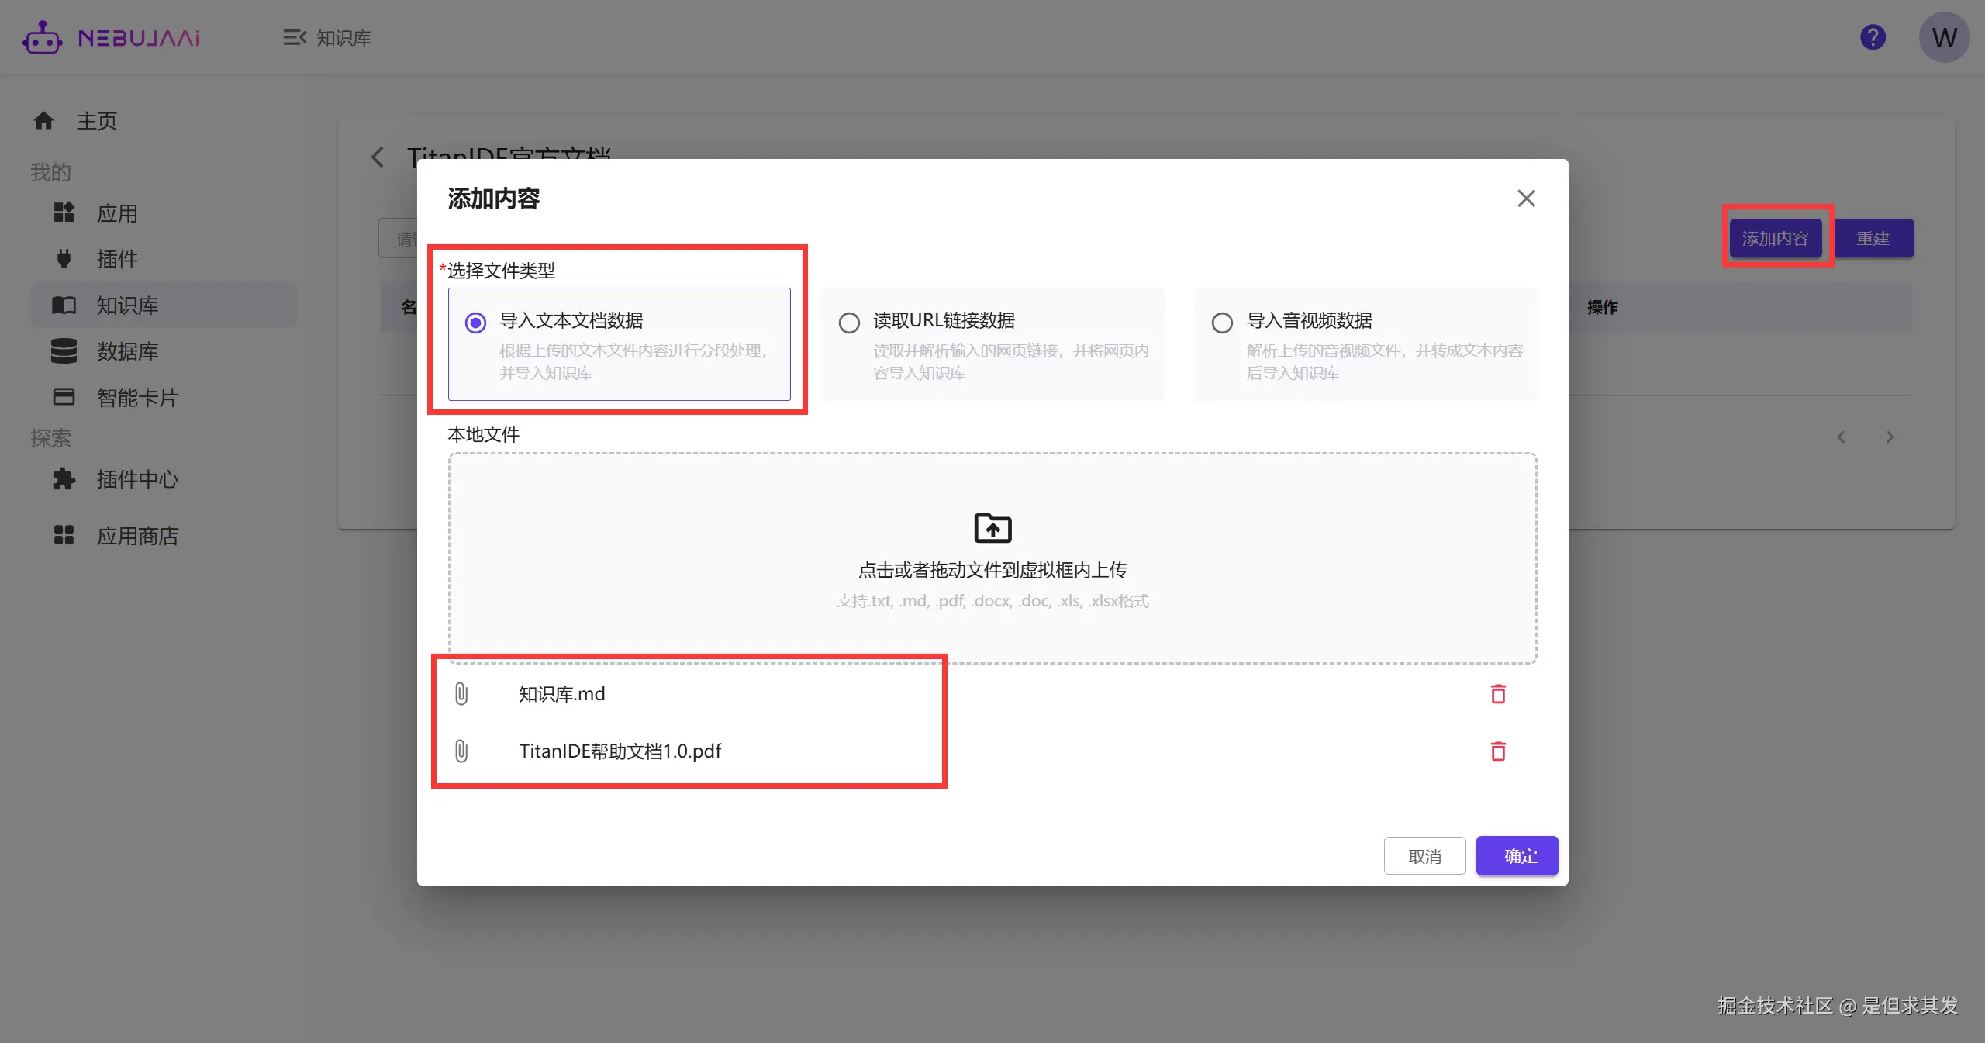Collapse the sidebar with the top toggle icon
Image resolution: width=1985 pixels, height=1043 pixels.
pos(294,37)
